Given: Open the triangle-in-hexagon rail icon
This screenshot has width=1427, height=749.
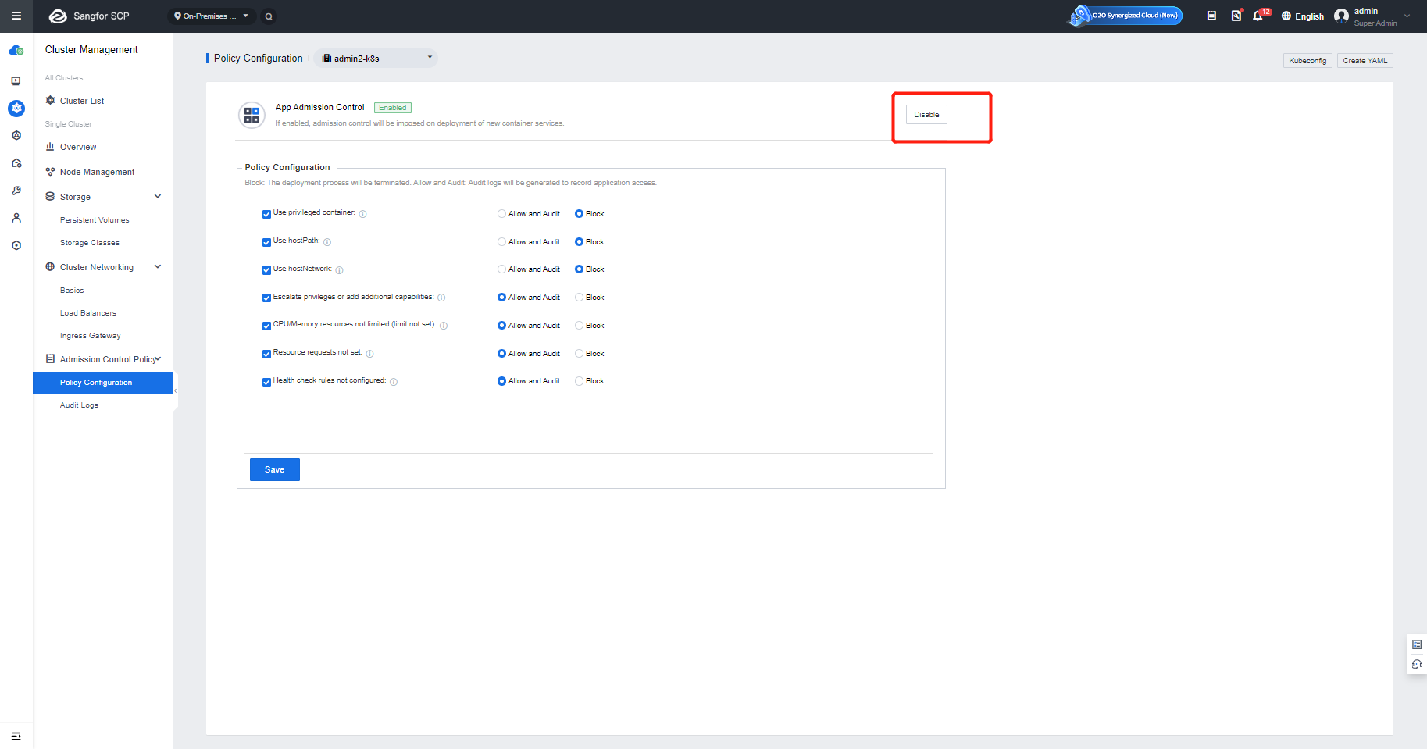Looking at the screenshot, I should pyautogui.click(x=16, y=135).
